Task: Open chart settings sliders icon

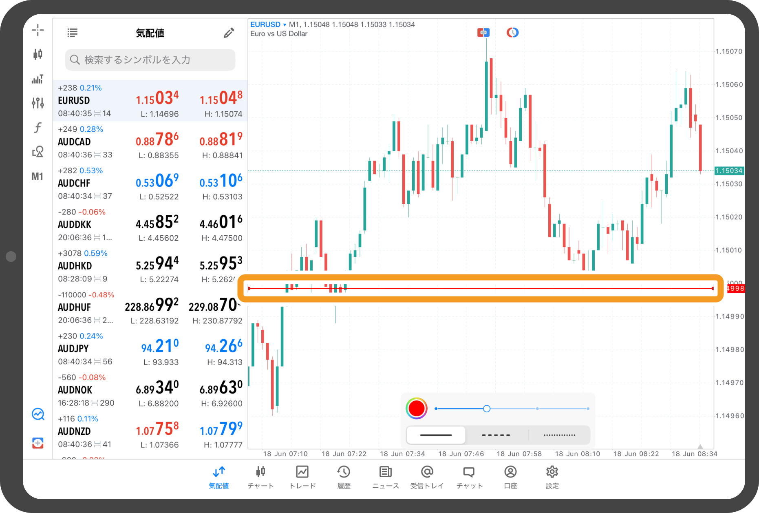Action: pyautogui.click(x=38, y=103)
